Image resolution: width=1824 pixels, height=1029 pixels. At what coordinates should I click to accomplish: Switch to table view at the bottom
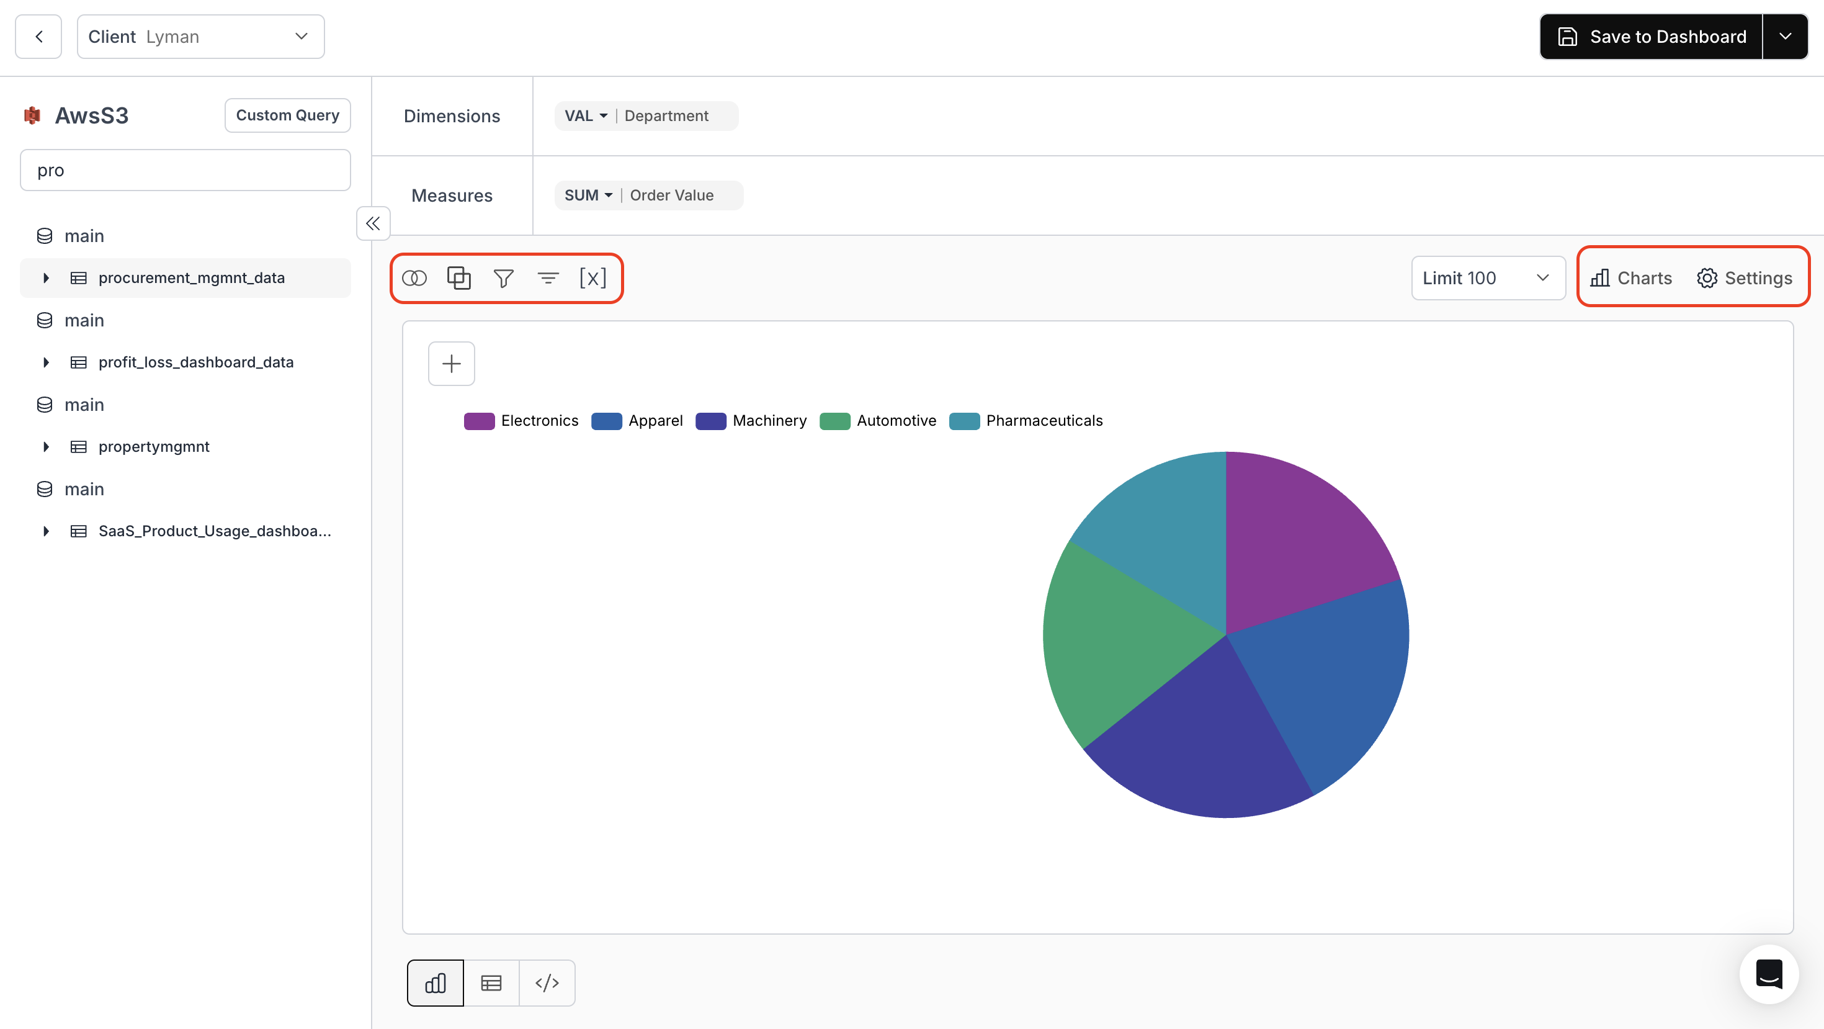point(491,982)
